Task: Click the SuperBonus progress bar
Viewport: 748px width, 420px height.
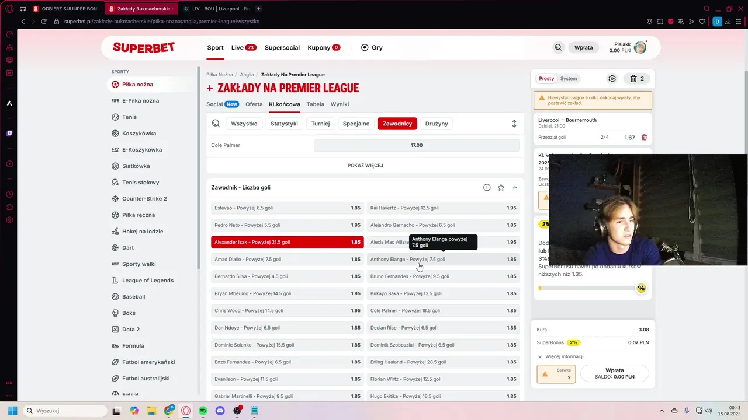Action: pyautogui.click(x=587, y=288)
